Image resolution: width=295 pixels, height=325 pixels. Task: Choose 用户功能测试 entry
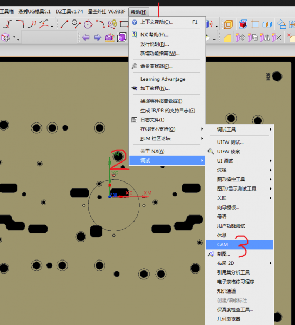(x=240, y=226)
